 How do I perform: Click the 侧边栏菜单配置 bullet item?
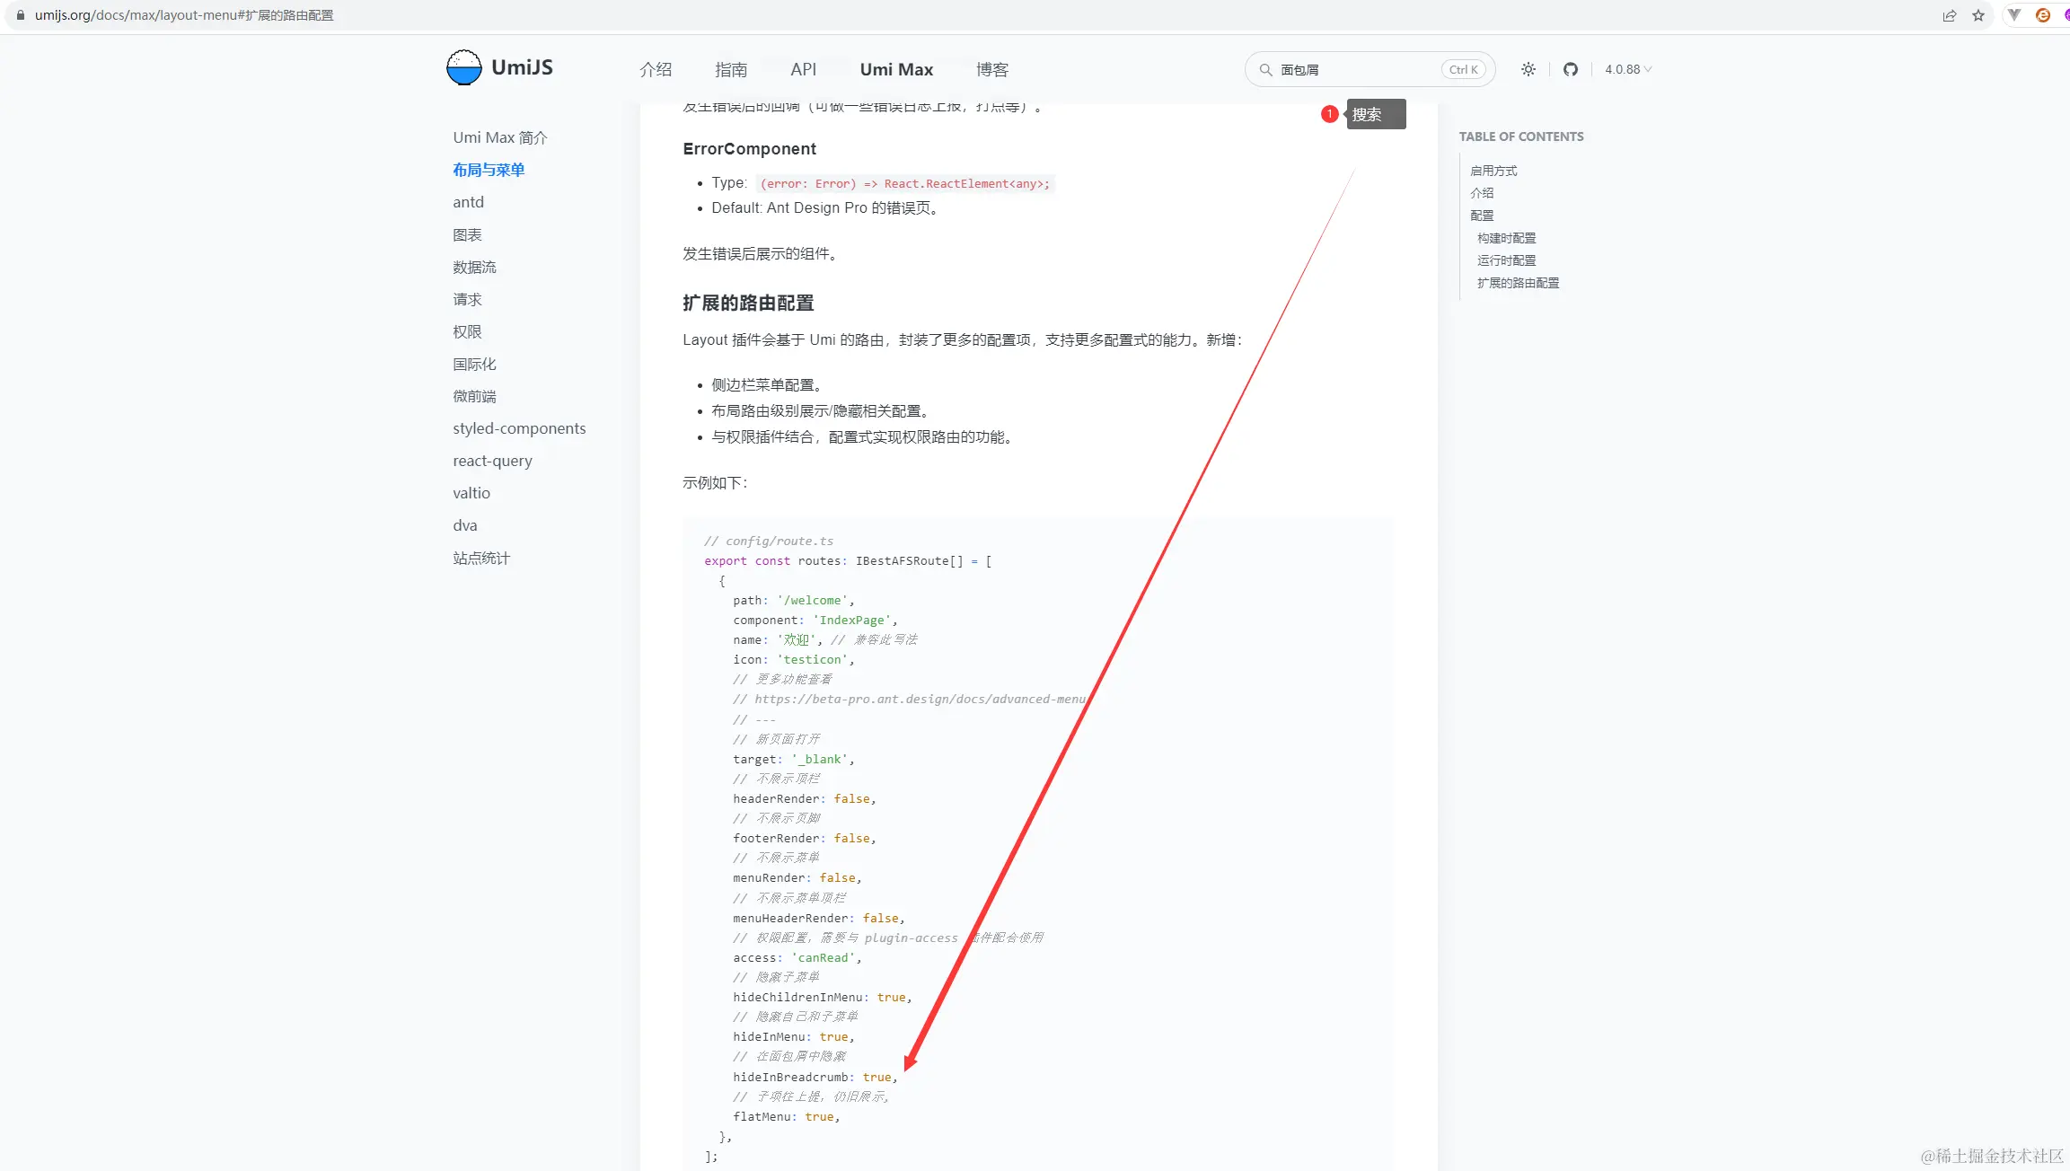pos(768,384)
